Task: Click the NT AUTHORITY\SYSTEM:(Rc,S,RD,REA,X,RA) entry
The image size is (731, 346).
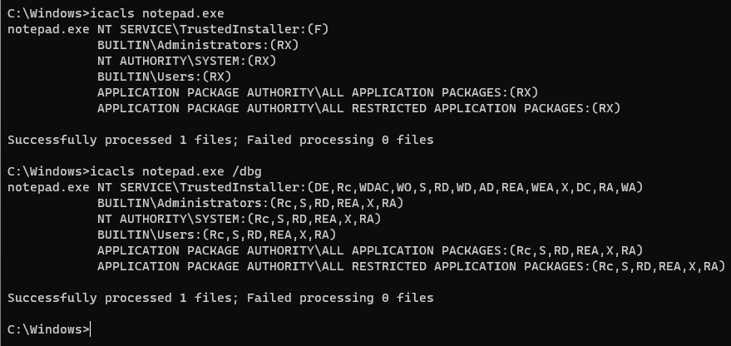Action: [x=239, y=219]
